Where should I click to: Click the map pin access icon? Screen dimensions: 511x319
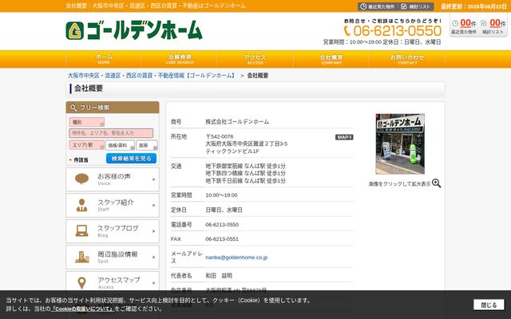[x=81, y=283]
